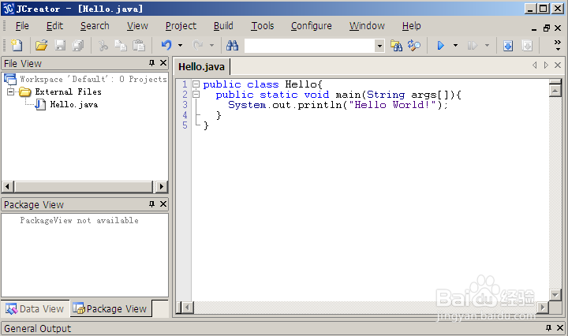Click the Save All toolbar icon
568x336 pixels.
[x=78, y=45]
